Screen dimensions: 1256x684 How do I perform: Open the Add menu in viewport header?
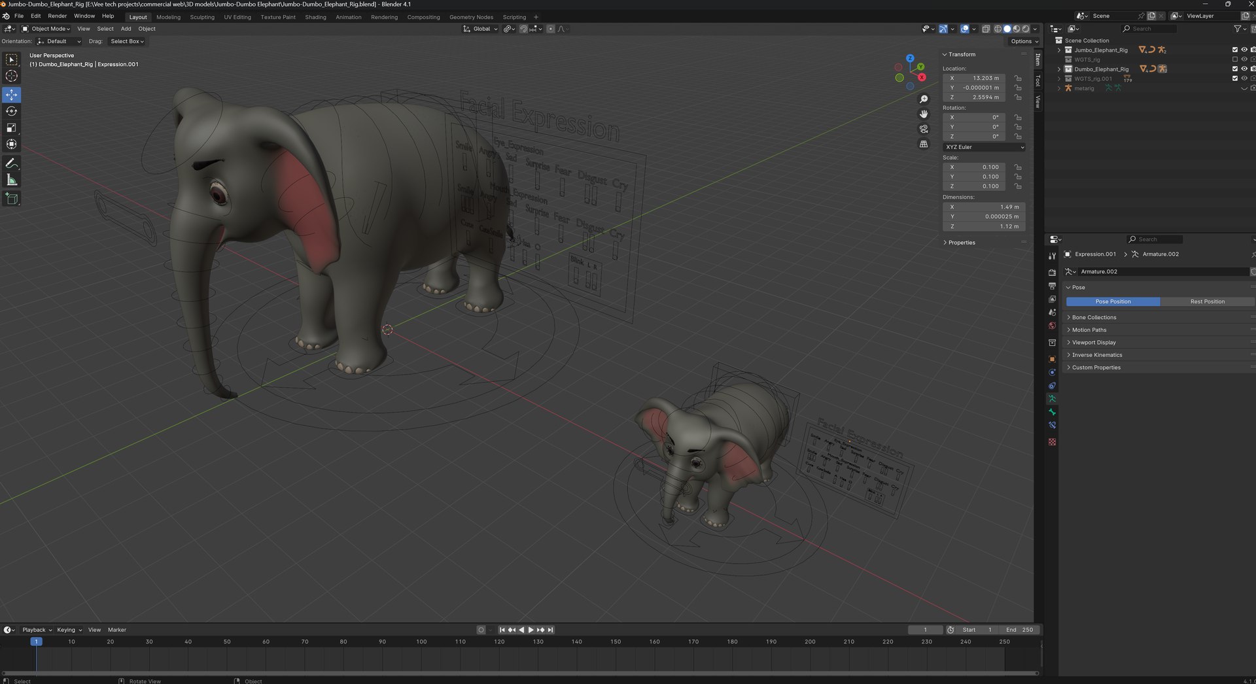(126, 29)
